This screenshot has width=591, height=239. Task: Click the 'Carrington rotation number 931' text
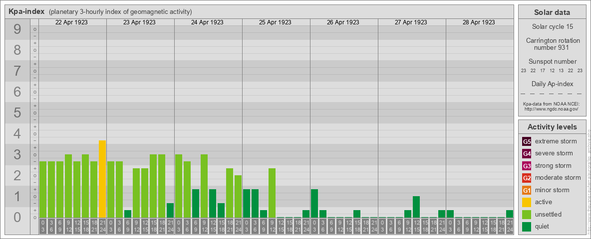click(553, 44)
